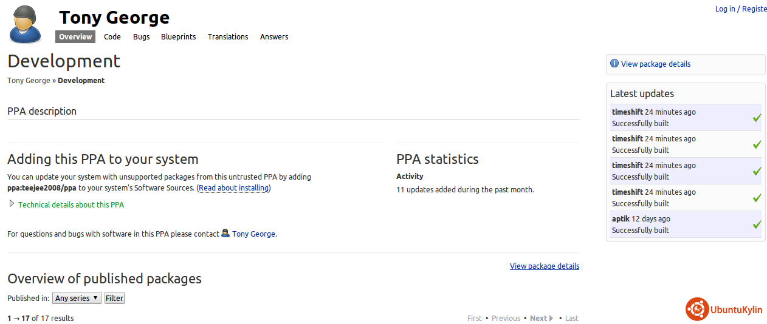Viewport: 767px width, 324px height.
Task: Click the UbuntuKylin logo
Action: click(724, 309)
